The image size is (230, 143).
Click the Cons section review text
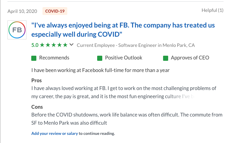coord(127,119)
